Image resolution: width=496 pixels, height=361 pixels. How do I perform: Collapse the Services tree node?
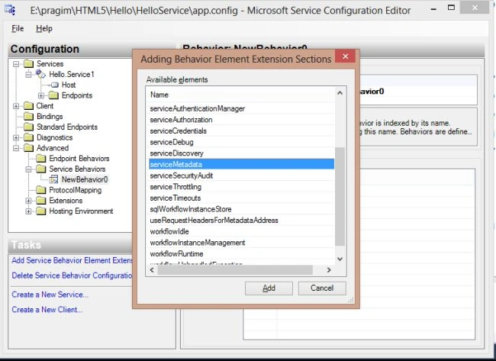pos(16,64)
